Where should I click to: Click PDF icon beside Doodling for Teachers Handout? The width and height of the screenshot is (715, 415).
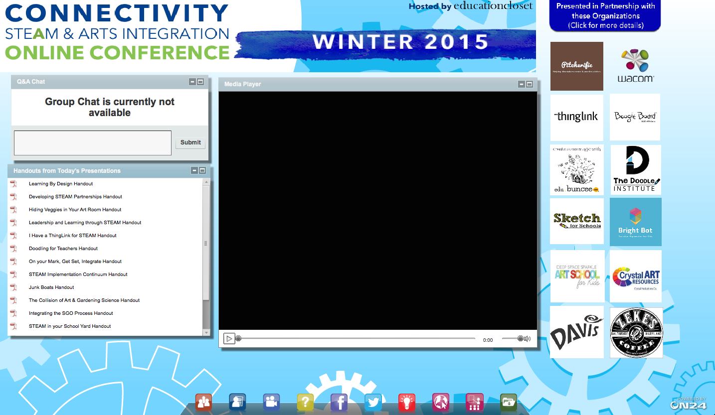14,249
